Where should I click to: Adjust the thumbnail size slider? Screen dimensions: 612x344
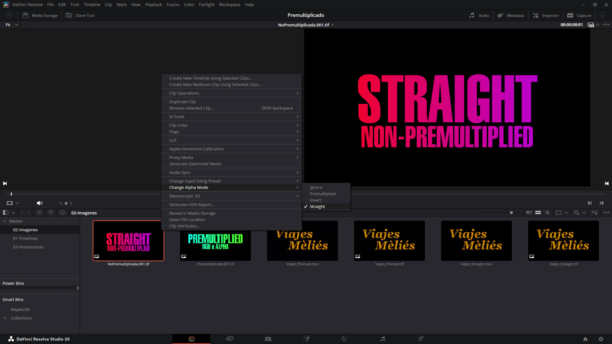(x=511, y=212)
